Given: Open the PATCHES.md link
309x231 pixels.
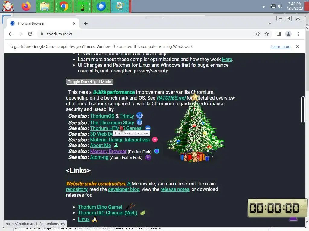Looking at the screenshot, I should [x=171, y=98].
